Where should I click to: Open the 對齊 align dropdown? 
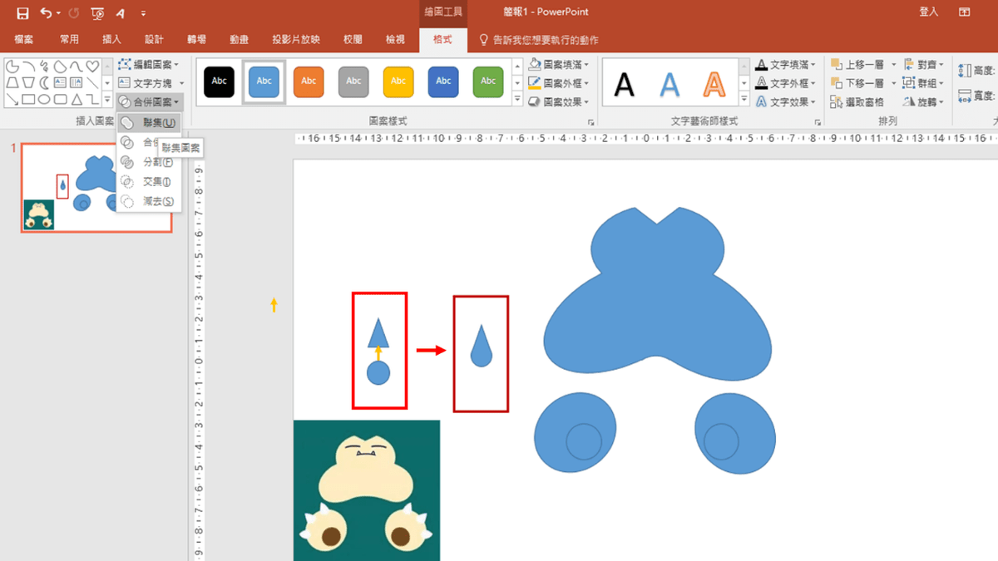point(924,64)
